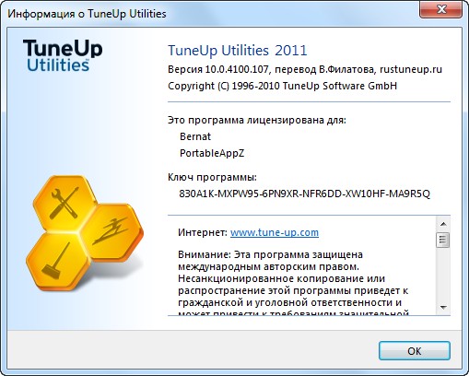The image size is (469, 376).
Task: Click the speed skater honeycomb icon
Action: point(112,232)
